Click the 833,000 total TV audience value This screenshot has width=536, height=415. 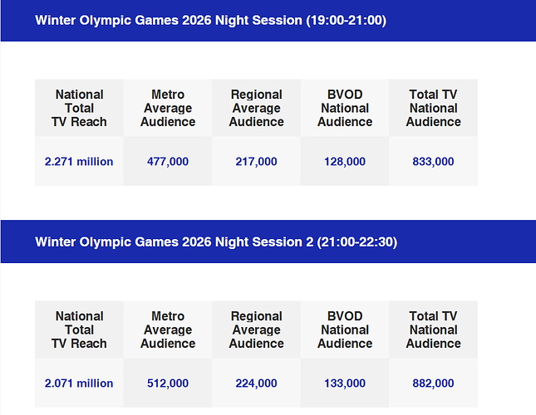tap(433, 161)
